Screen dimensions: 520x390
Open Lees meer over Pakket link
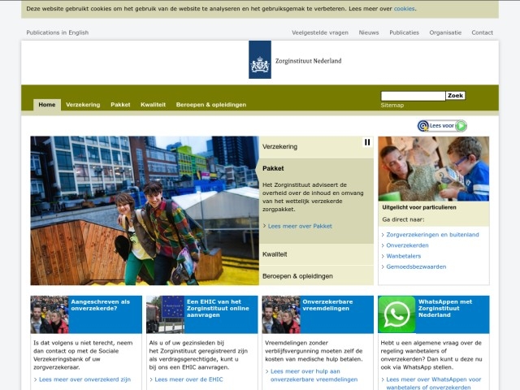tap(300, 226)
